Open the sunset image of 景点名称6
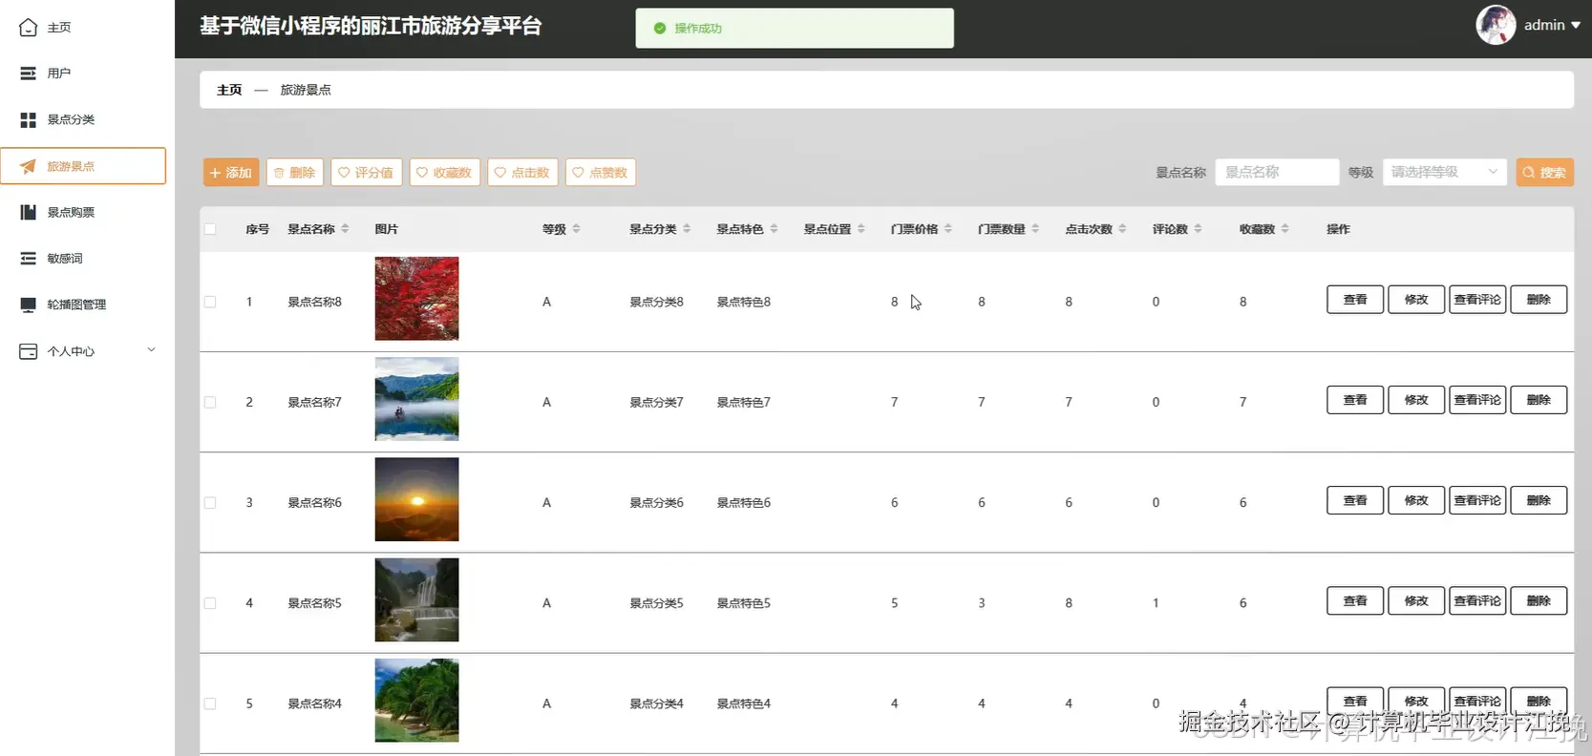Viewport: 1592px width, 756px height. (x=416, y=499)
